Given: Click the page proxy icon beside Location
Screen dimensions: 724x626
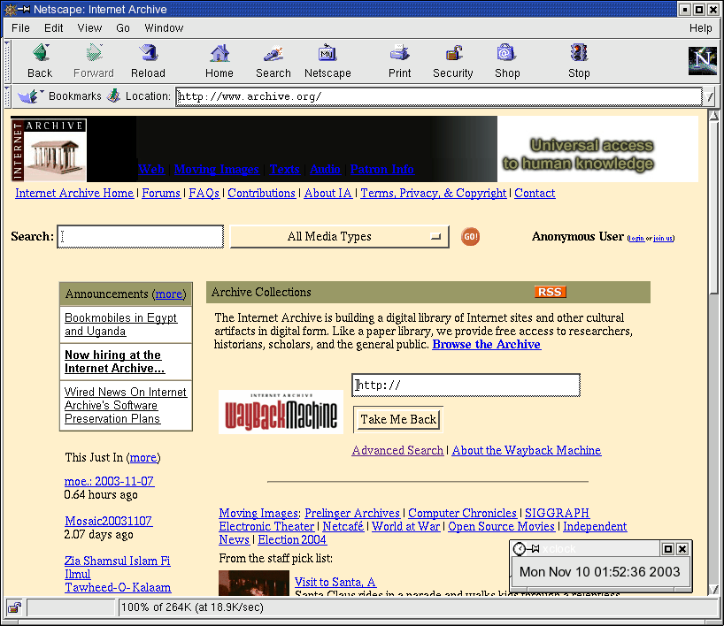Looking at the screenshot, I should click(x=113, y=95).
